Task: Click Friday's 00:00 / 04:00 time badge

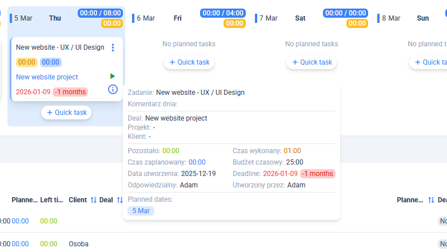Action: coord(223,13)
